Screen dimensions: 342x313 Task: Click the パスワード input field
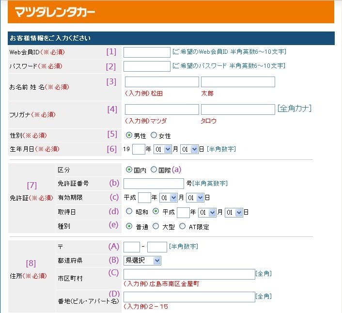(x=147, y=66)
